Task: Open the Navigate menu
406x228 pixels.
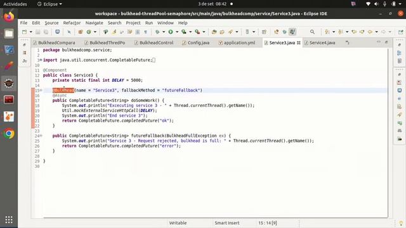Action: (x=95, y=23)
